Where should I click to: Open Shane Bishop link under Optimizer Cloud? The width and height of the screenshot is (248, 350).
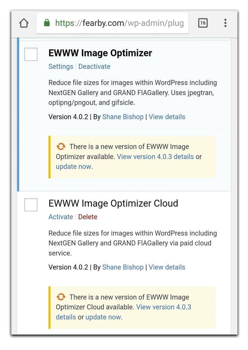click(x=123, y=267)
